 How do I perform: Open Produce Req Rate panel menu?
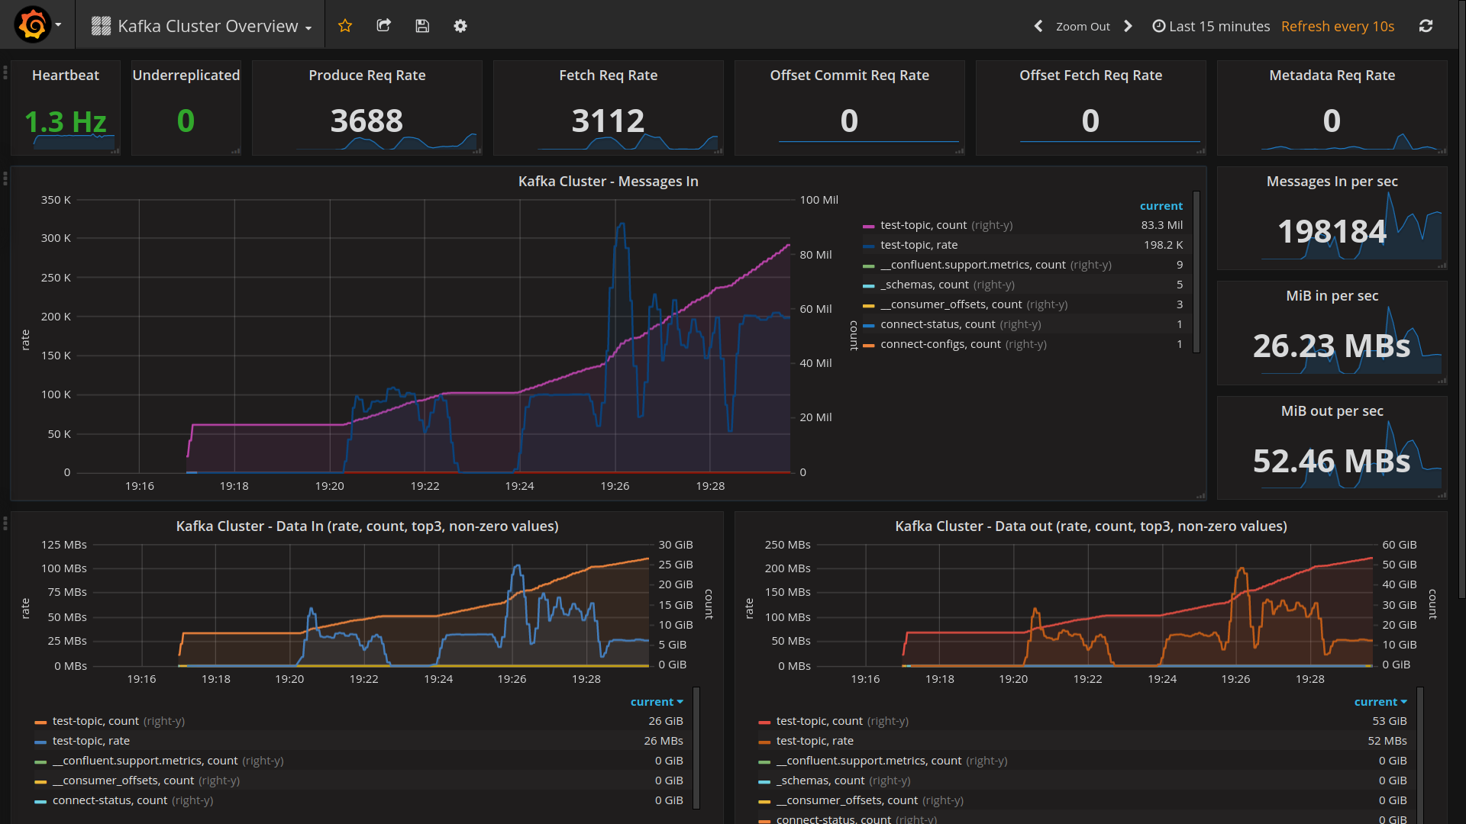(367, 75)
